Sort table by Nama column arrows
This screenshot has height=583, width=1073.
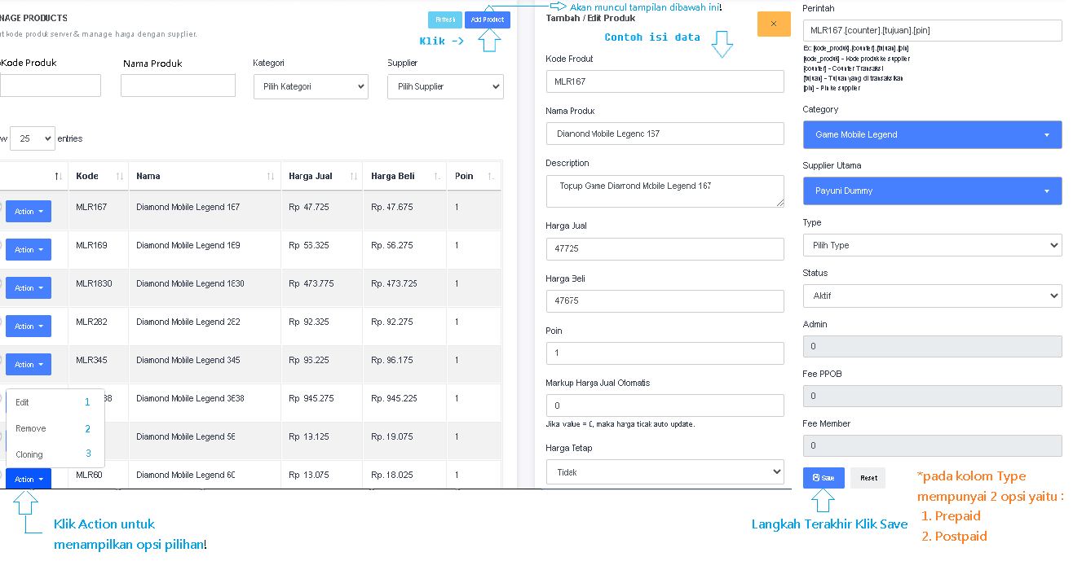pos(271,177)
